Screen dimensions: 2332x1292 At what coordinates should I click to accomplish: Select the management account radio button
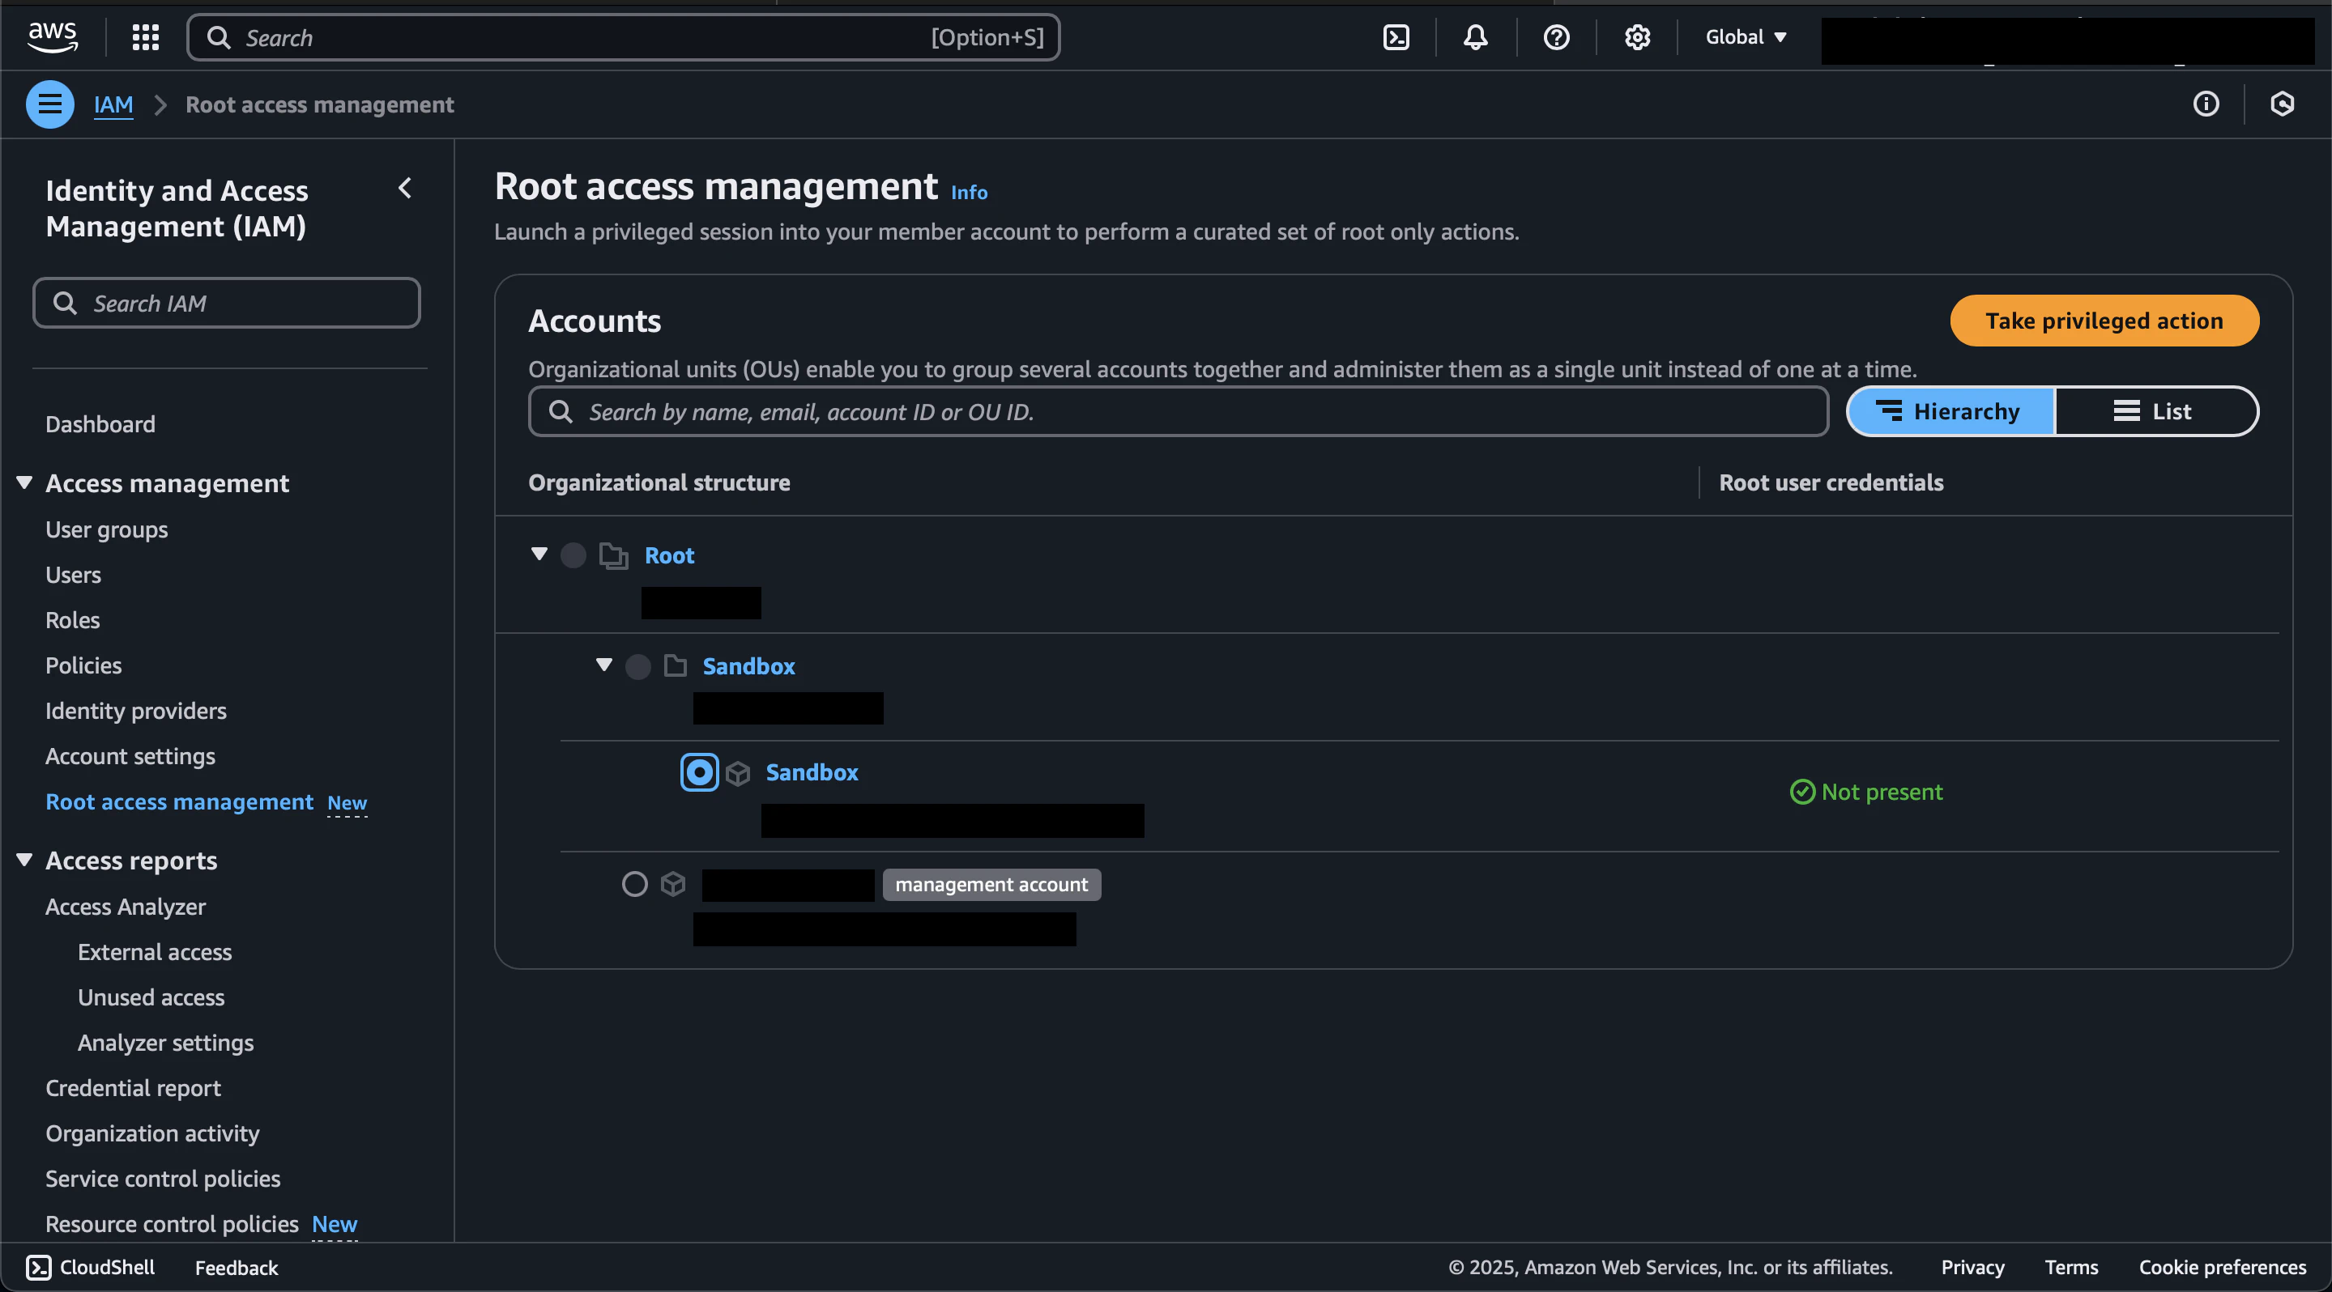(634, 884)
